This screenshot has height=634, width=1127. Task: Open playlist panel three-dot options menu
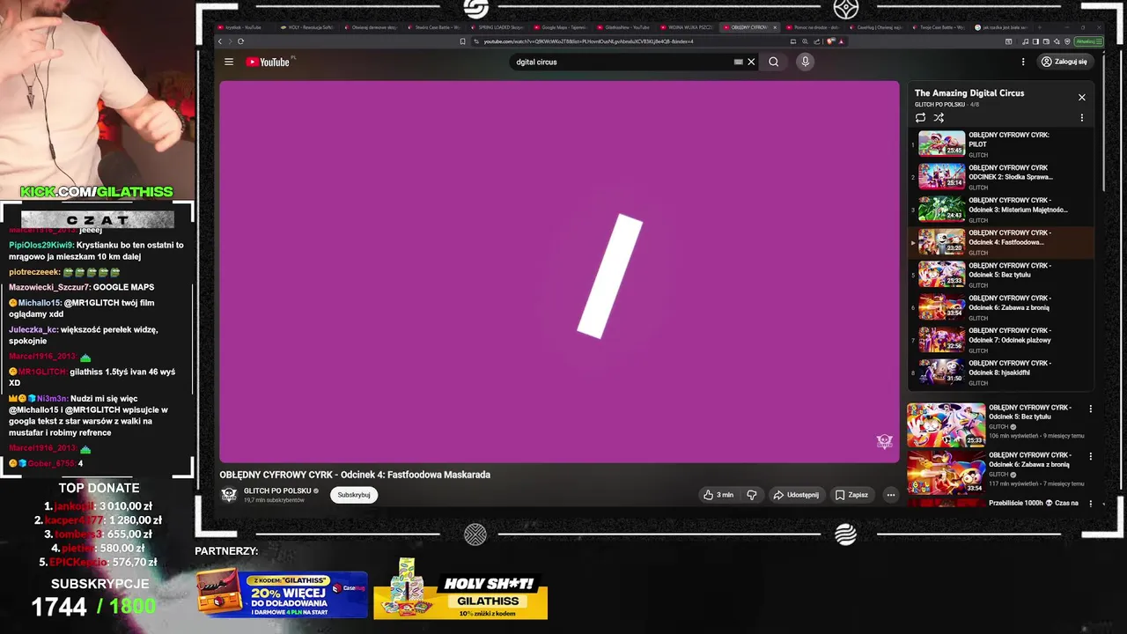point(1082,117)
